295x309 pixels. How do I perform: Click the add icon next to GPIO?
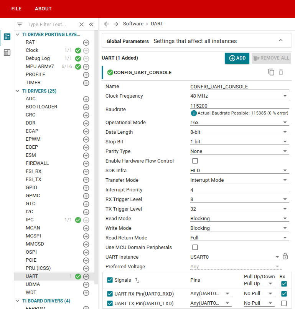(x=86, y=188)
